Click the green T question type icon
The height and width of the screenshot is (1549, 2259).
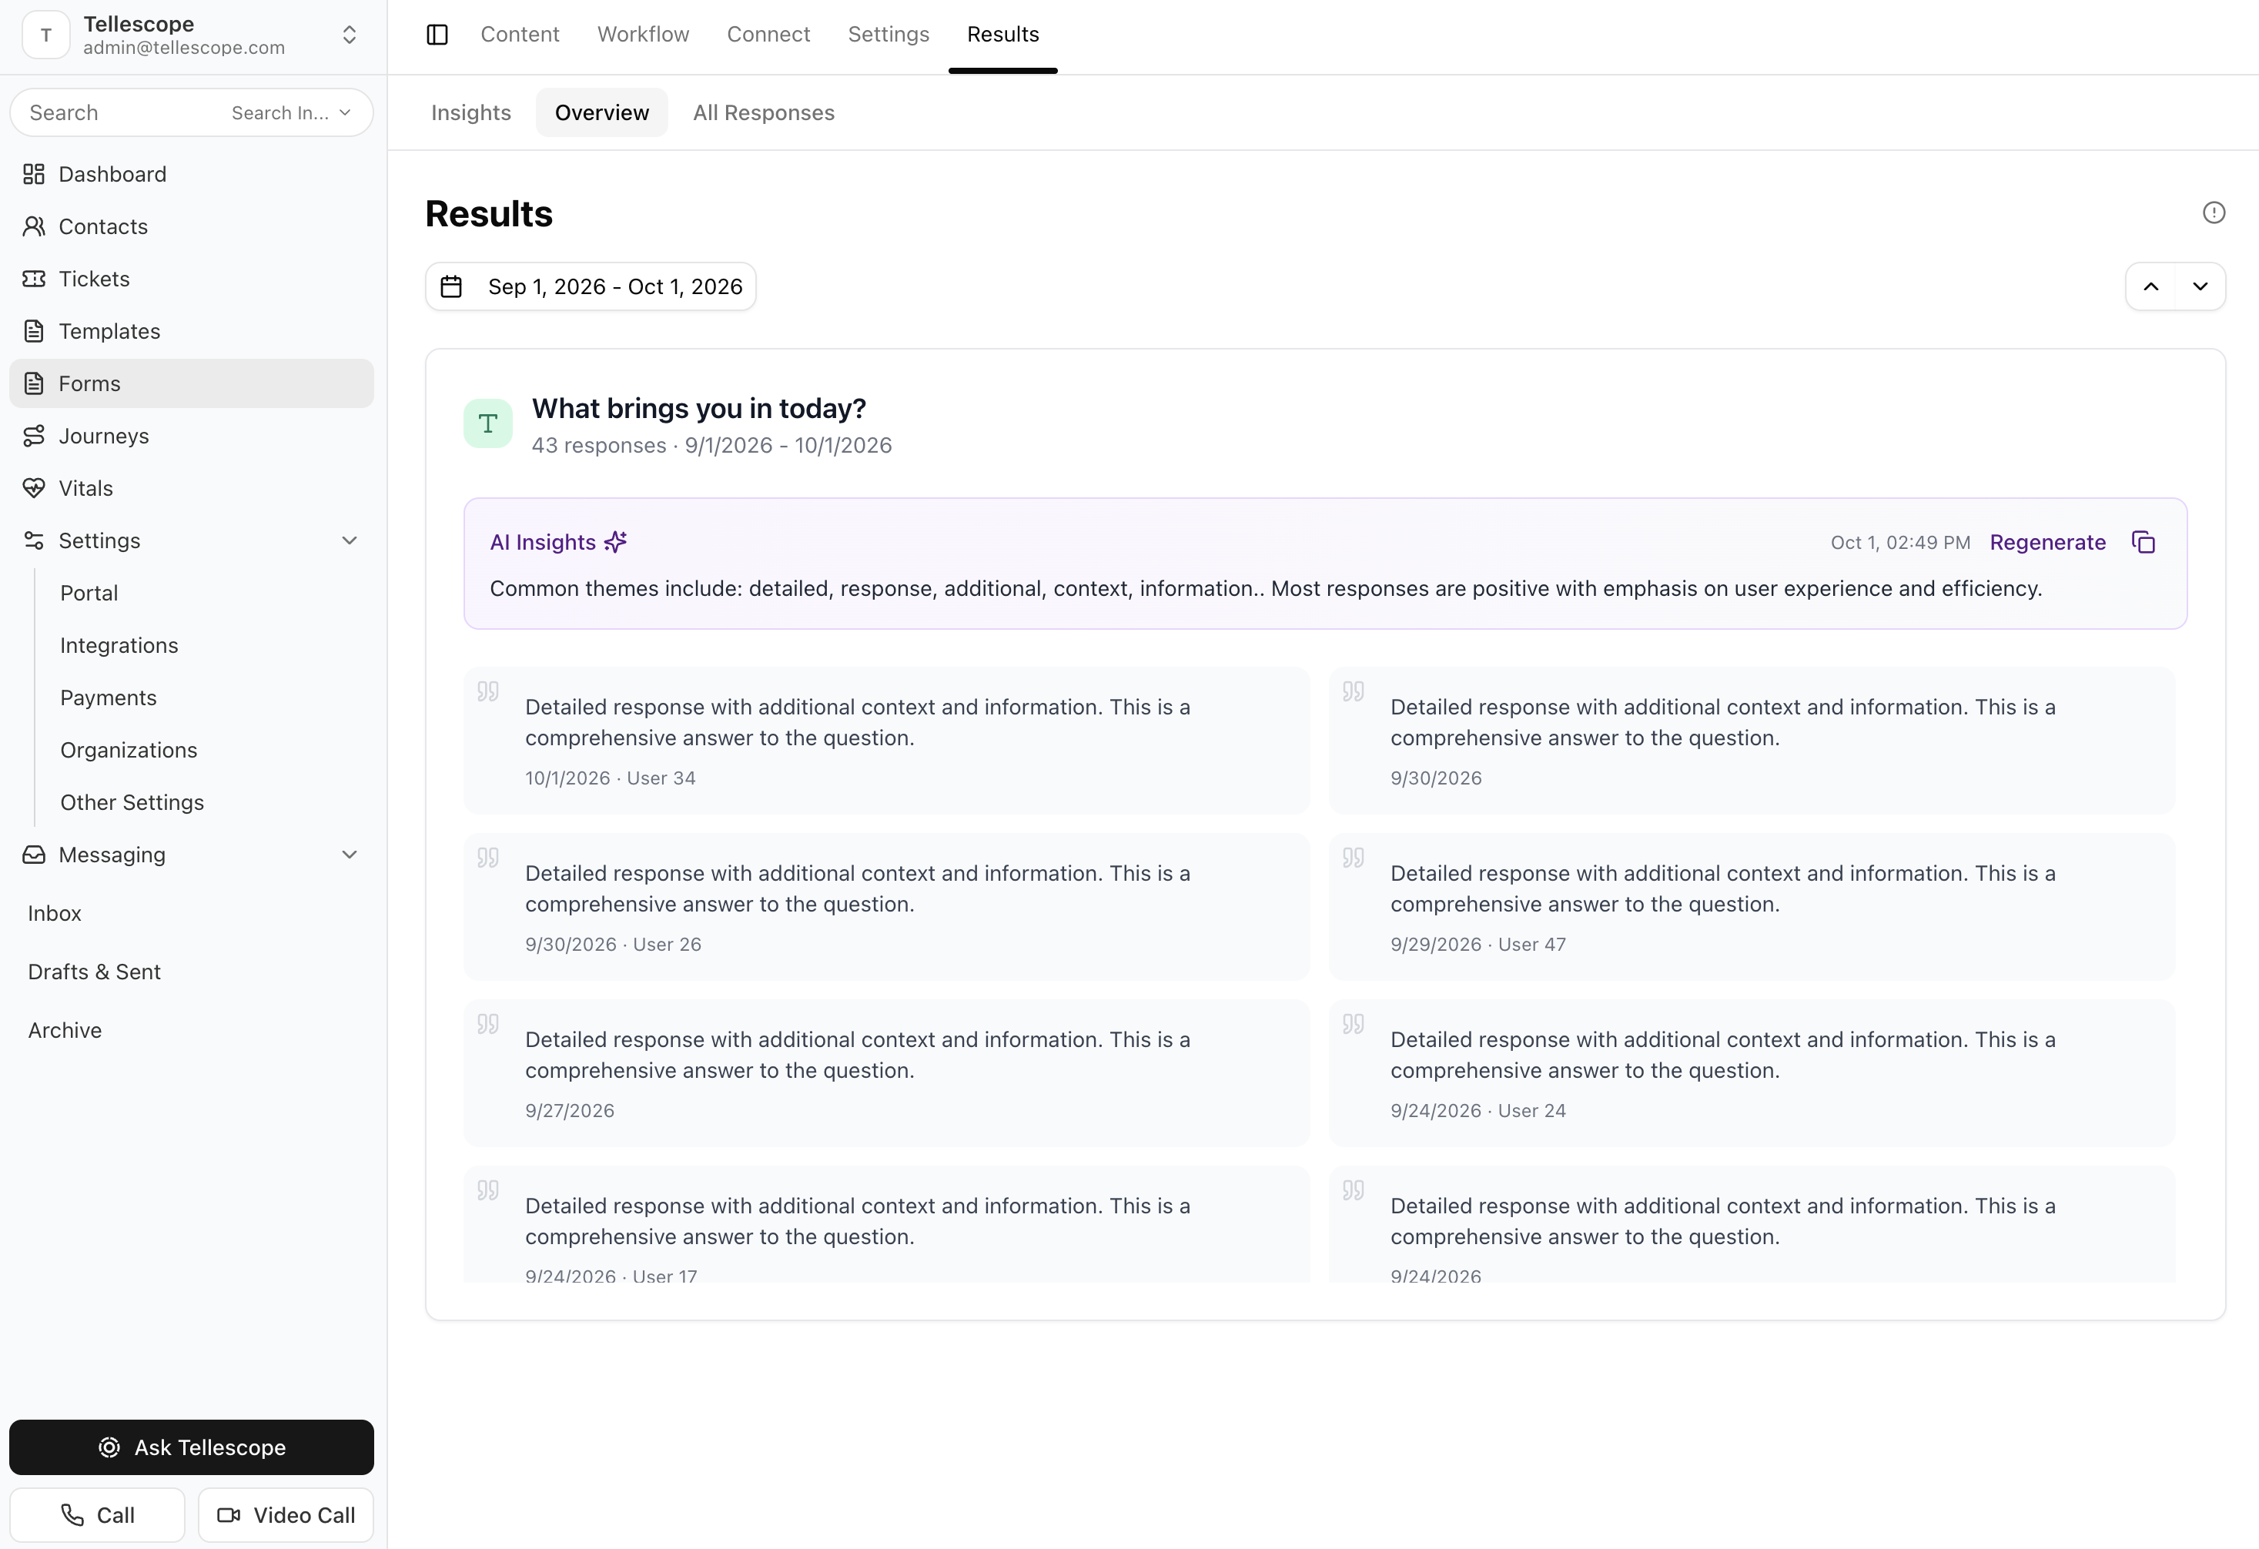(488, 423)
